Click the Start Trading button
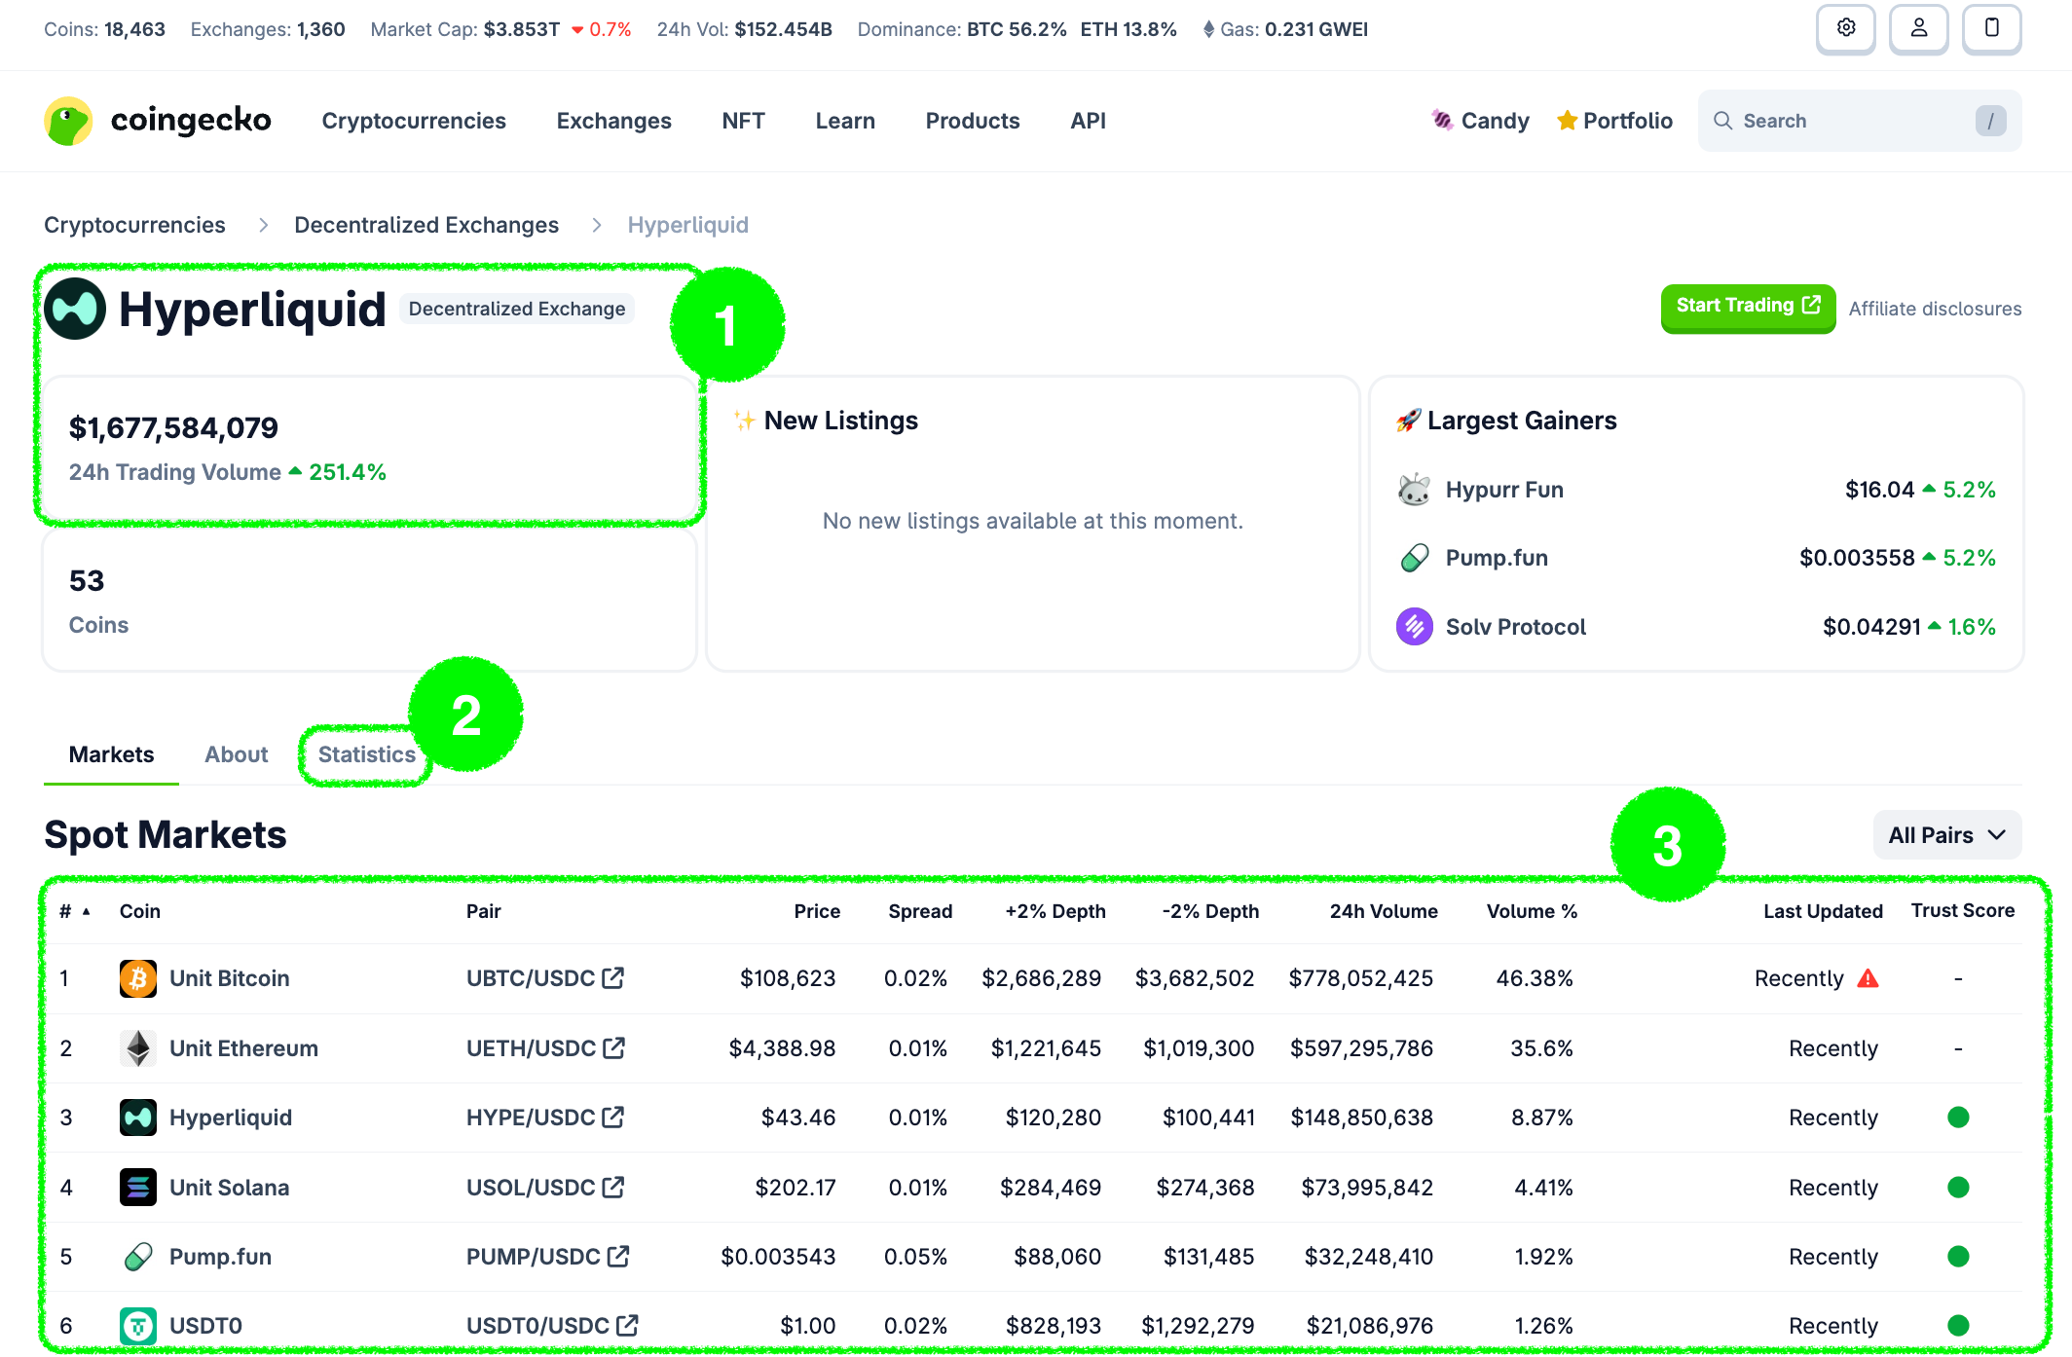Screen dimensions: 2072x1357 click(x=1748, y=307)
